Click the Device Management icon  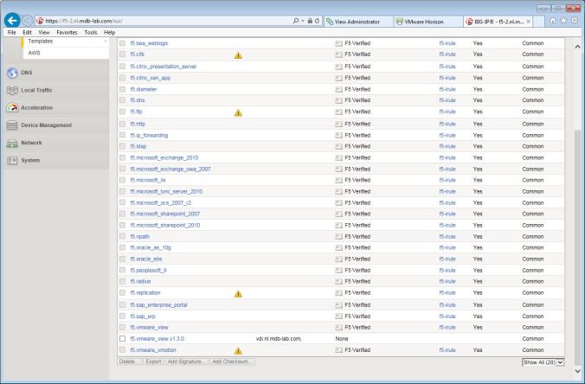pyautogui.click(x=12, y=125)
